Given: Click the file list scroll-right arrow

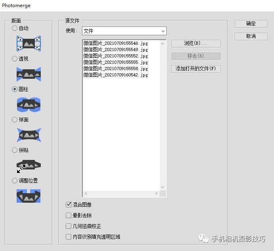Looking at the screenshot, I should [156, 193].
